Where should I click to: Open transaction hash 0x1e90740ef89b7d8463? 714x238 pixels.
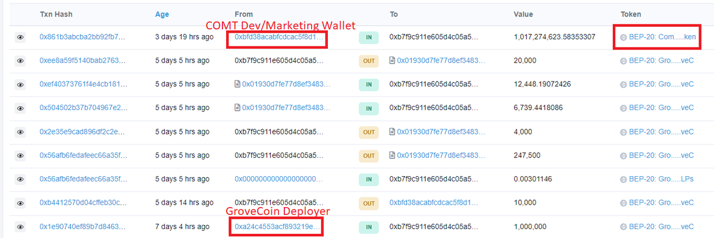point(83,227)
